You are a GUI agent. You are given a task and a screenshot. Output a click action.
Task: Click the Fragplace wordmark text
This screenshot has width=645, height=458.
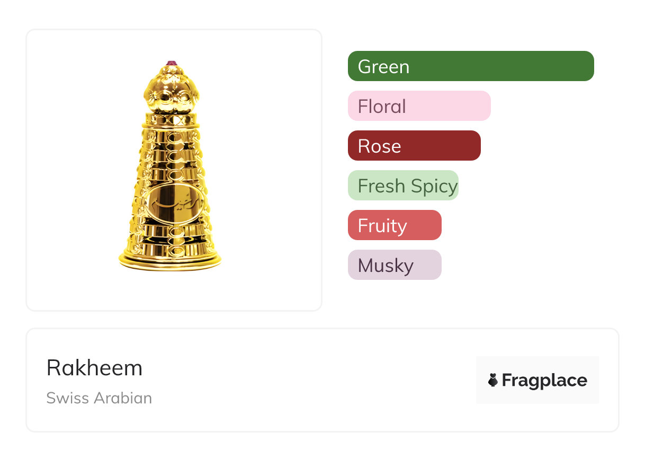pyautogui.click(x=544, y=380)
